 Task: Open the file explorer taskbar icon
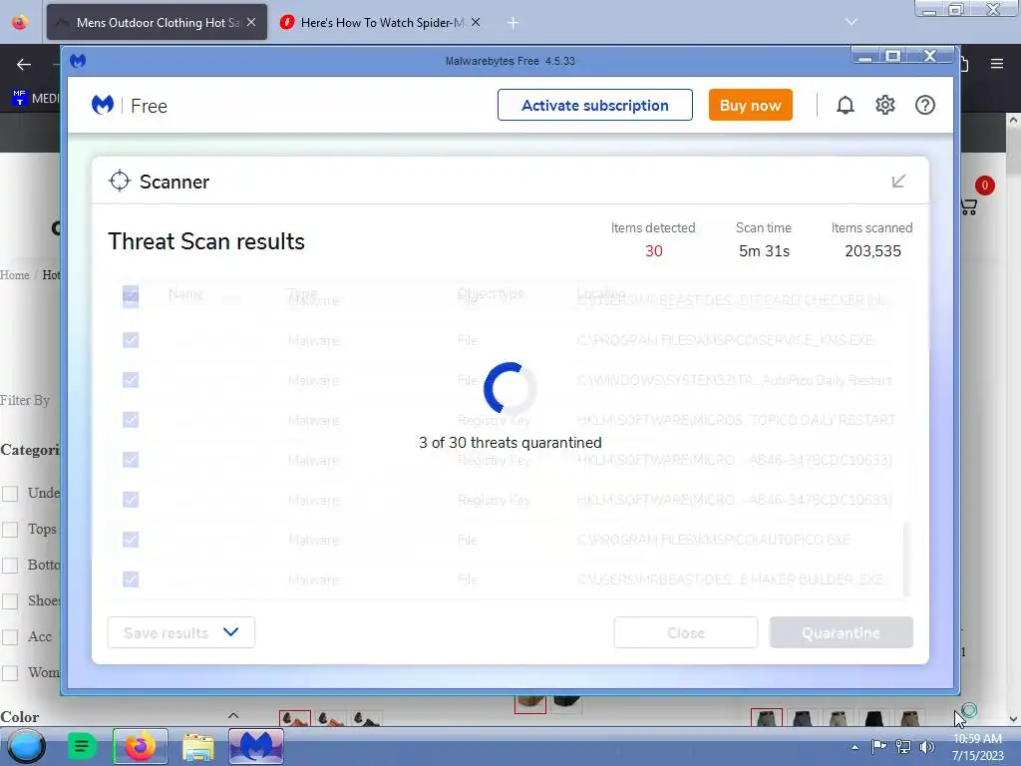[x=198, y=746]
